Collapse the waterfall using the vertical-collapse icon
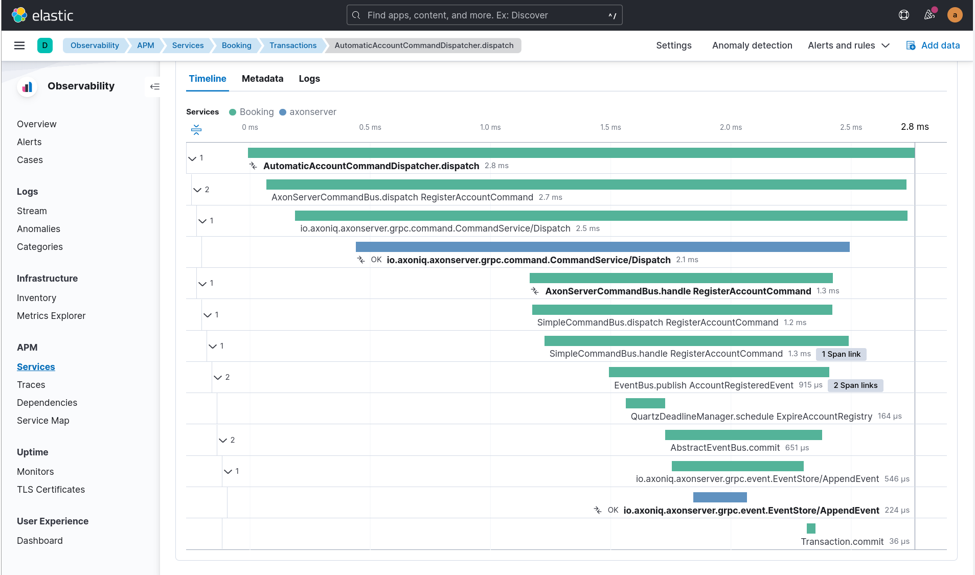Image resolution: width=975 pixels, height=575 pixels. 196,130
